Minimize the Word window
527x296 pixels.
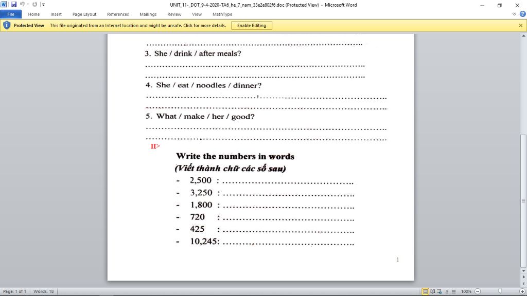pyautogui.click(x=482, y=5)
